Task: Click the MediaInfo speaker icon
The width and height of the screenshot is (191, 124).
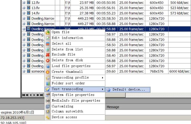Action: click(48, 101)
